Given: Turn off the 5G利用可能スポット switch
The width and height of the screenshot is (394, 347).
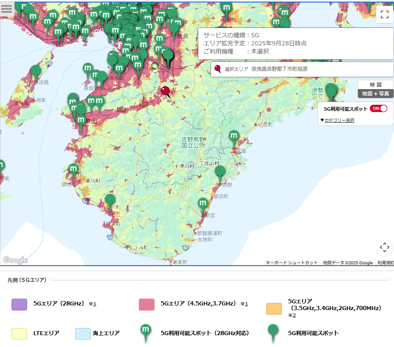Looking at the screenshot, I should tap(378, 109).
